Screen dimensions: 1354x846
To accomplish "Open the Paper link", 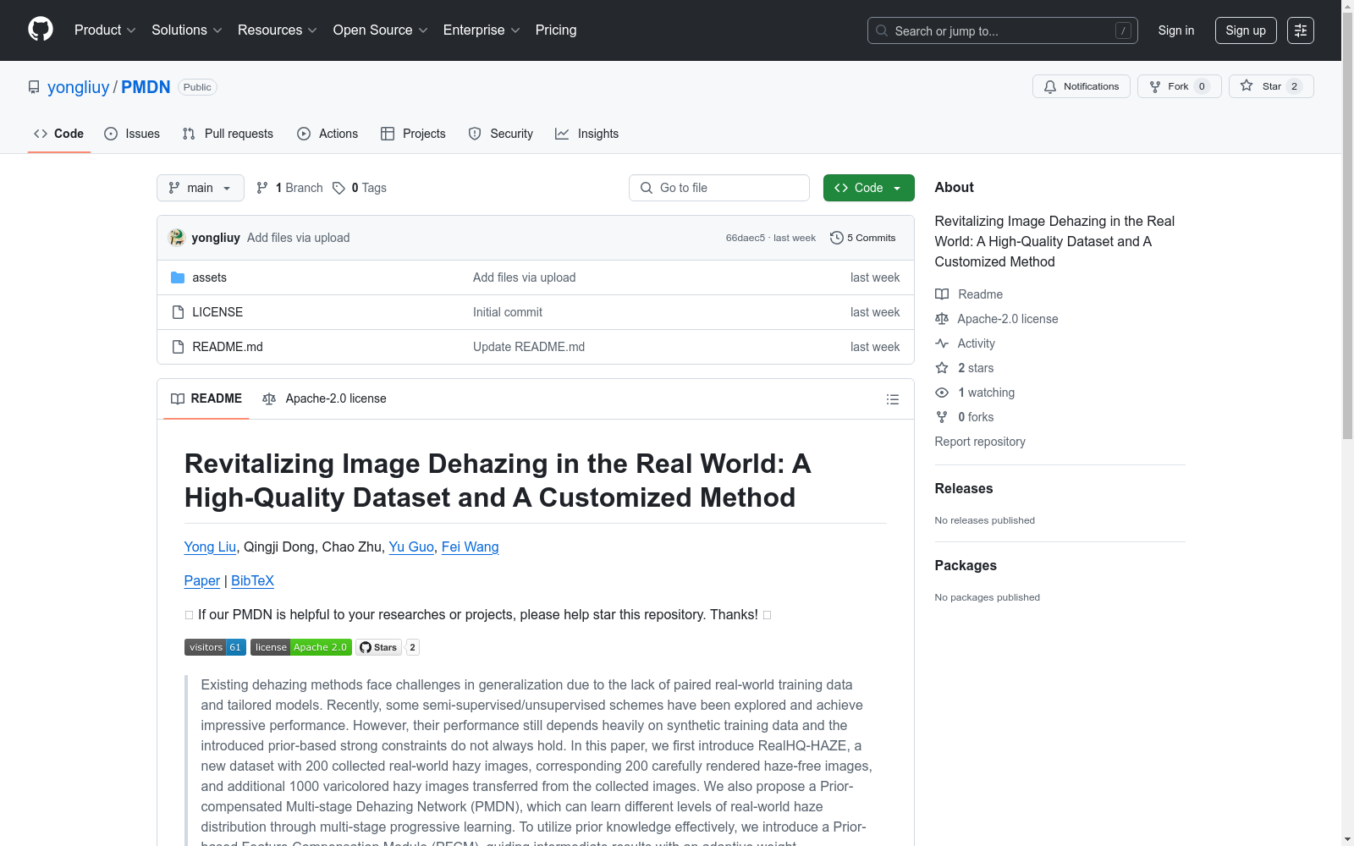I will click(x=202, y=580).
